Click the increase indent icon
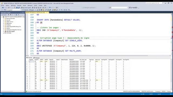 66,10
